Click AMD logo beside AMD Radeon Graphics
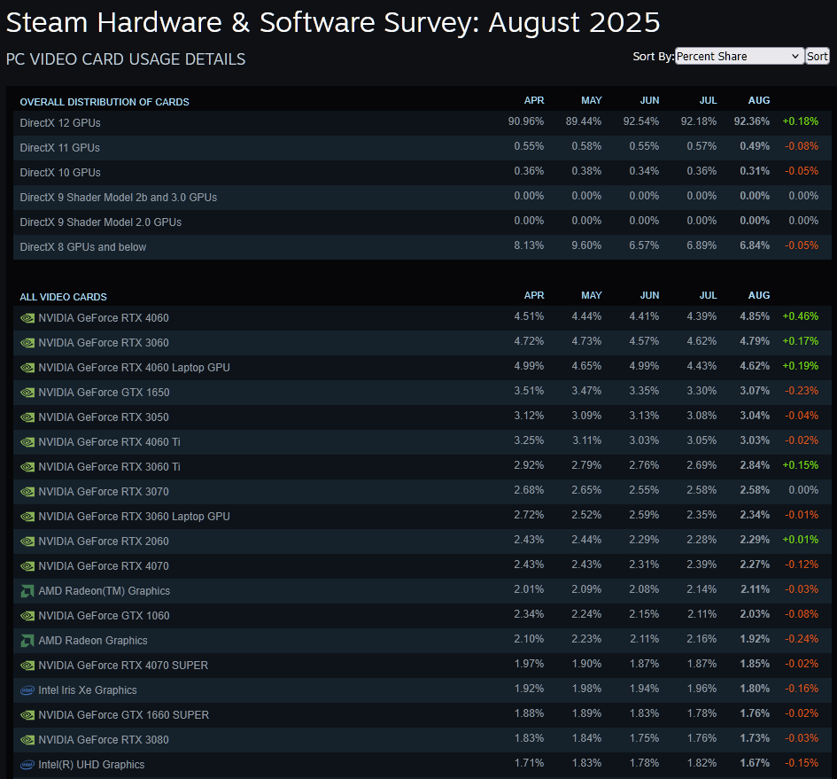The height and width of the screenshot is (779, 837). point(27,641)
